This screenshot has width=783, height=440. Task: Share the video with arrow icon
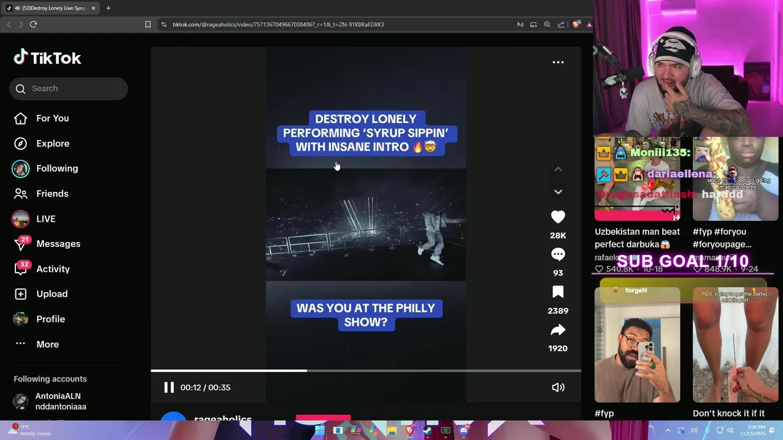coord(558,330)
